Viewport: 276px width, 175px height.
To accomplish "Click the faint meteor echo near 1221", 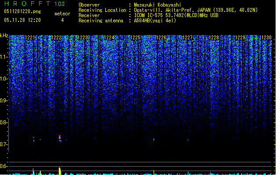I will [34, 140].
